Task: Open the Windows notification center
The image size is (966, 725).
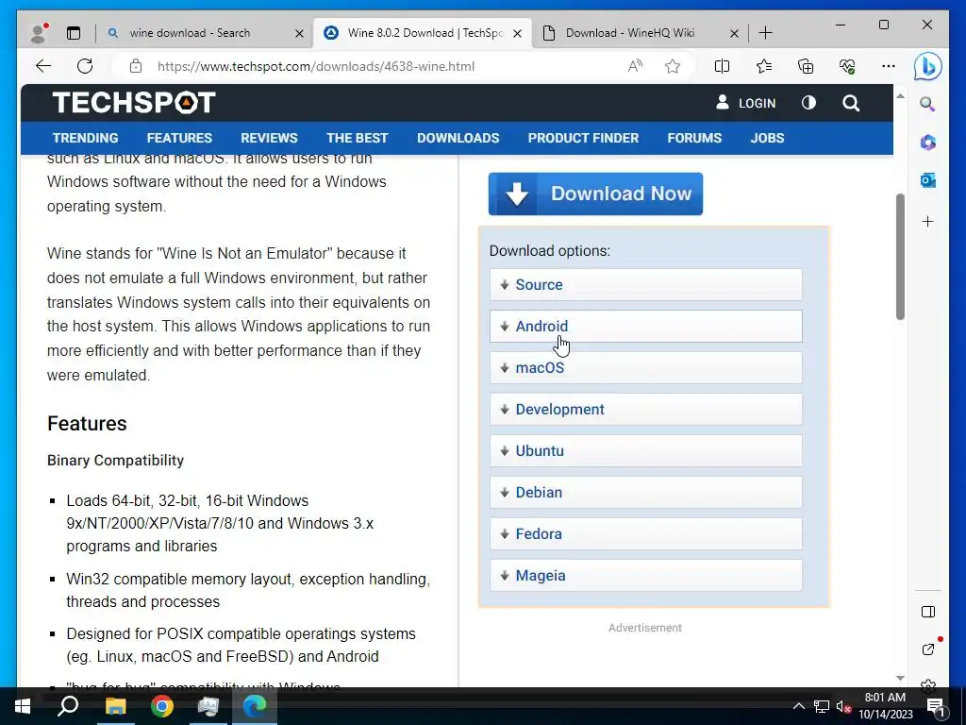Action: pyautogui.click(x=936, y=706)
